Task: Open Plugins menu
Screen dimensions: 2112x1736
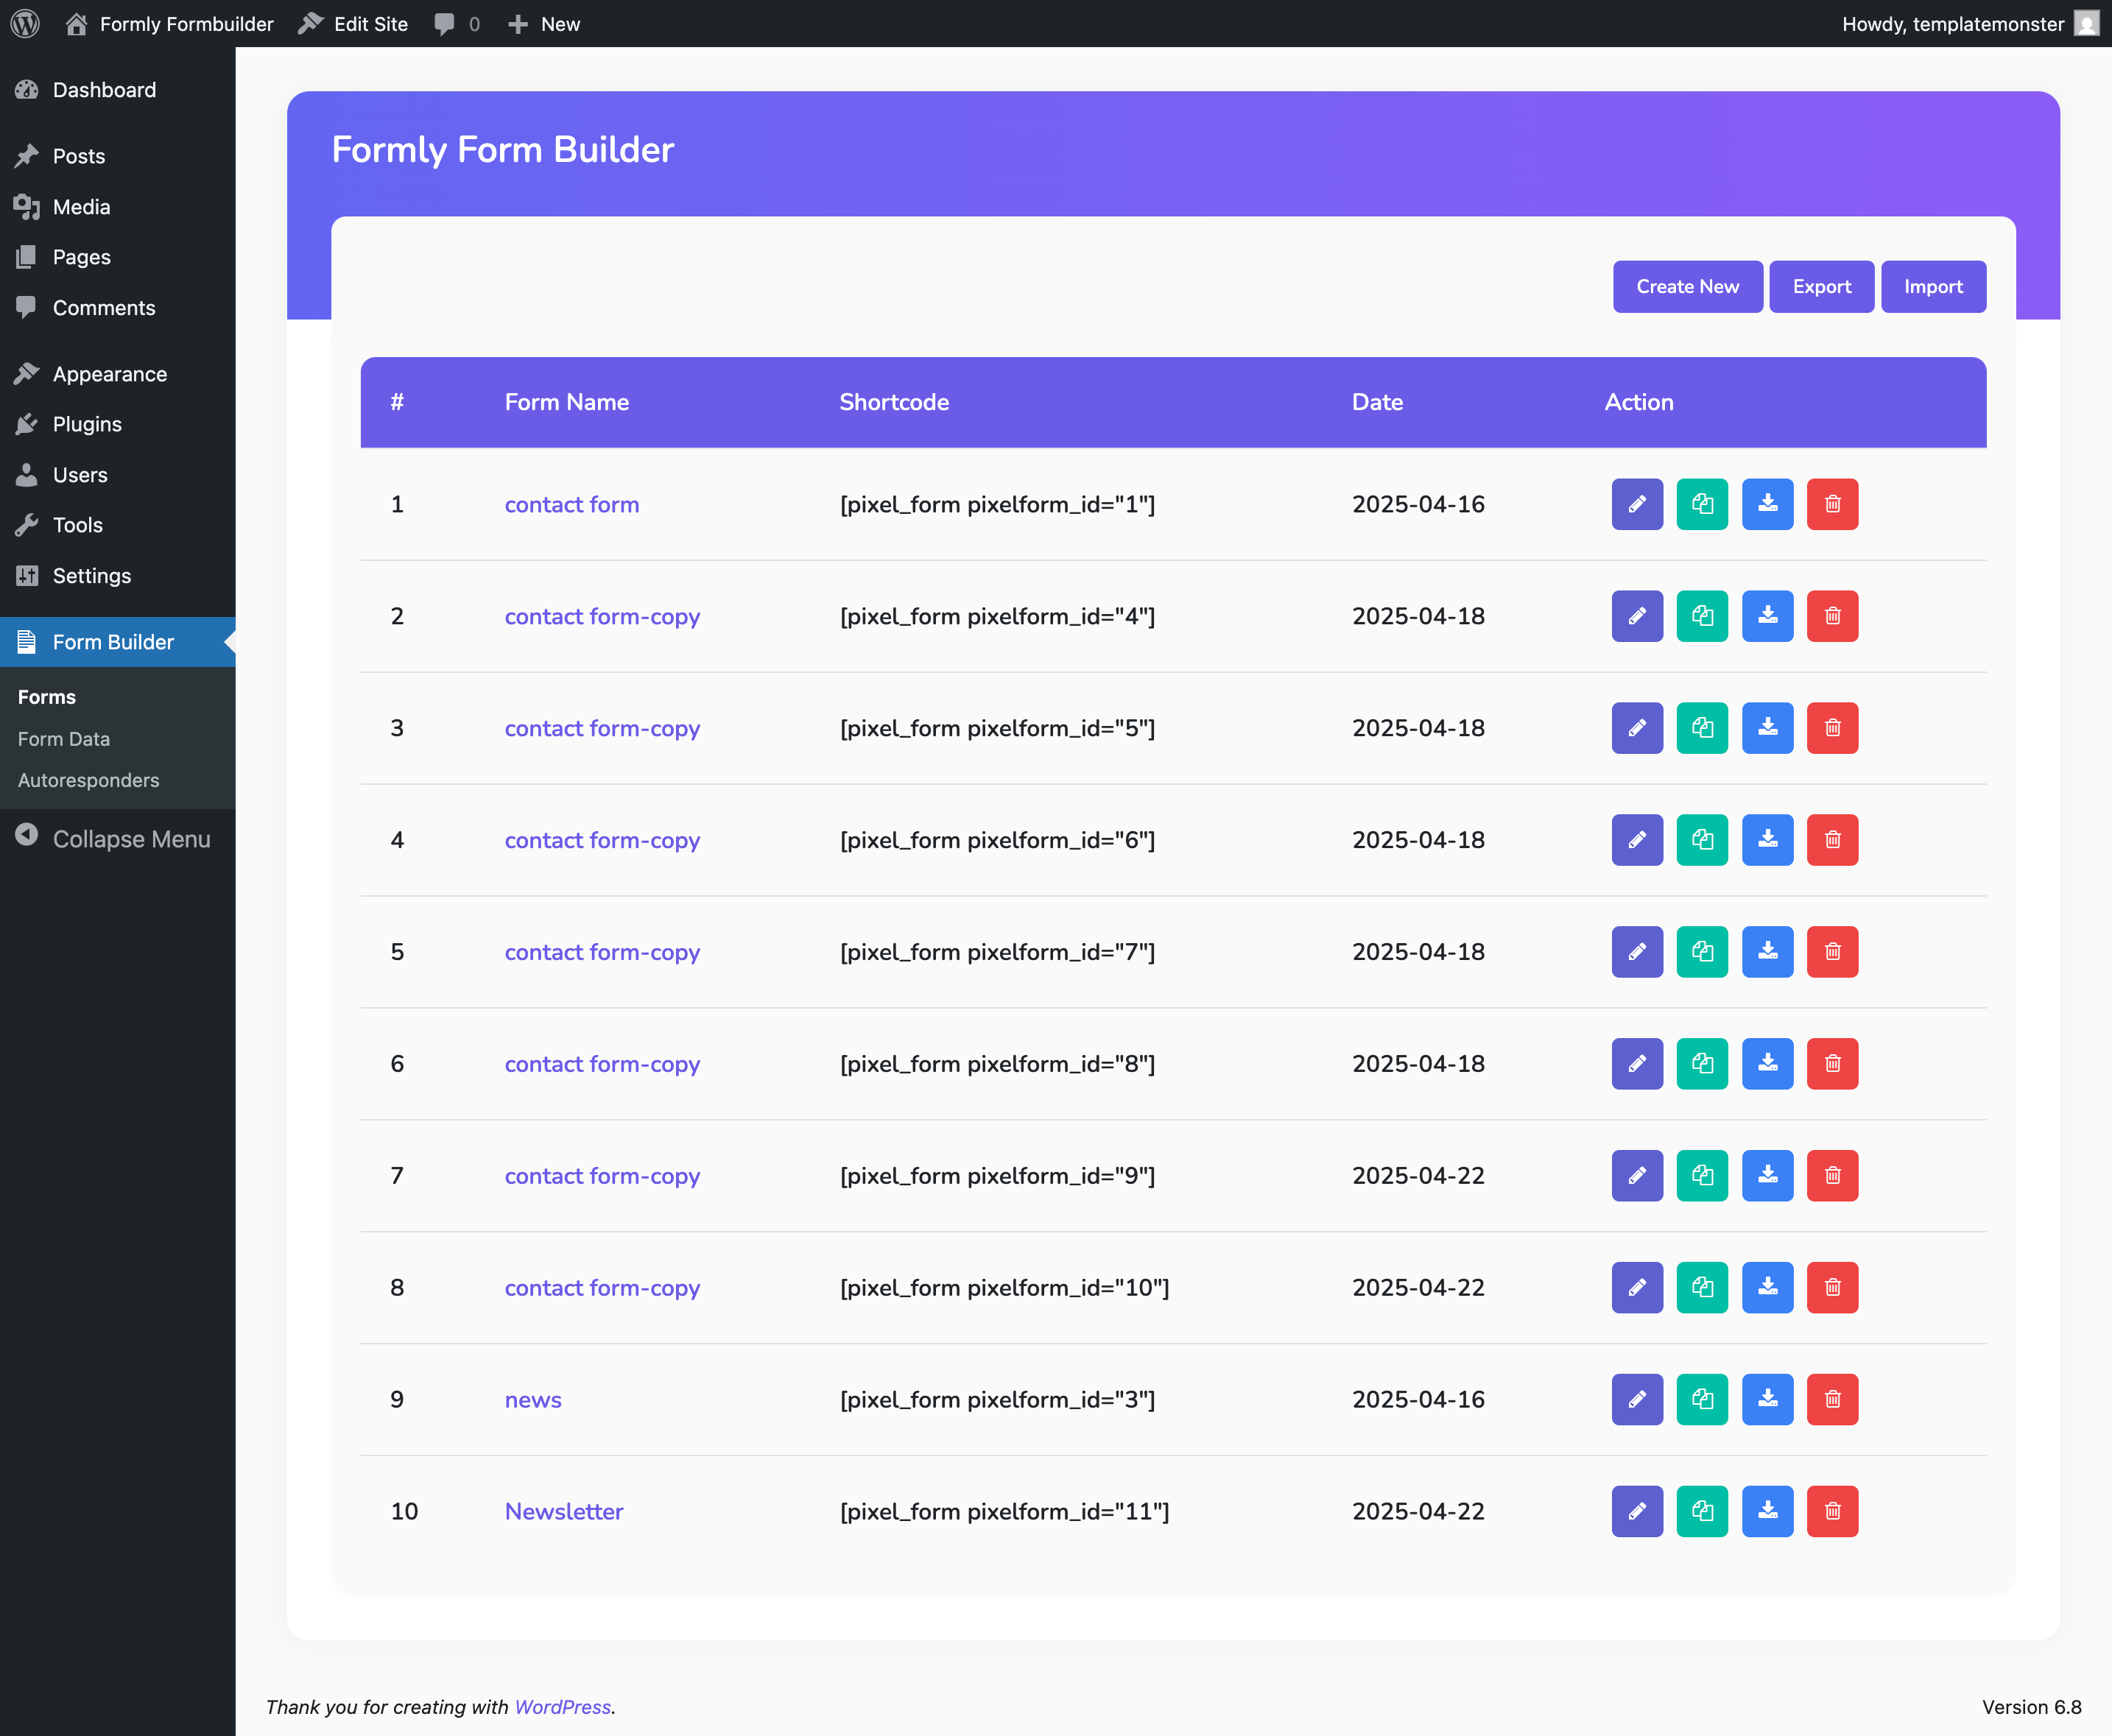Action: tap(118, 424)
